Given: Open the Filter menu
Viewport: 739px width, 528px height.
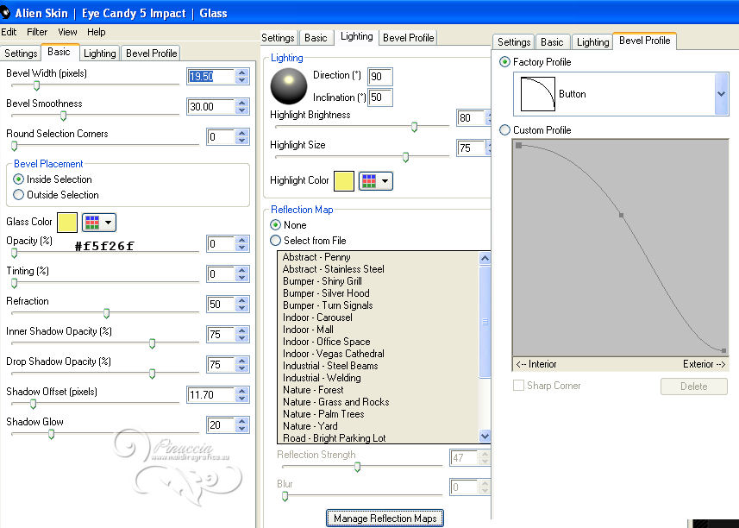Looking at the screenshot, I should click(x=37, y=32).
